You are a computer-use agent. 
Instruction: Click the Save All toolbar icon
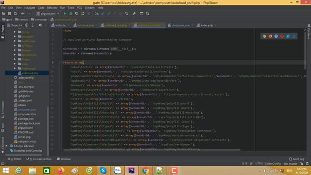click(x=9, y=14)
